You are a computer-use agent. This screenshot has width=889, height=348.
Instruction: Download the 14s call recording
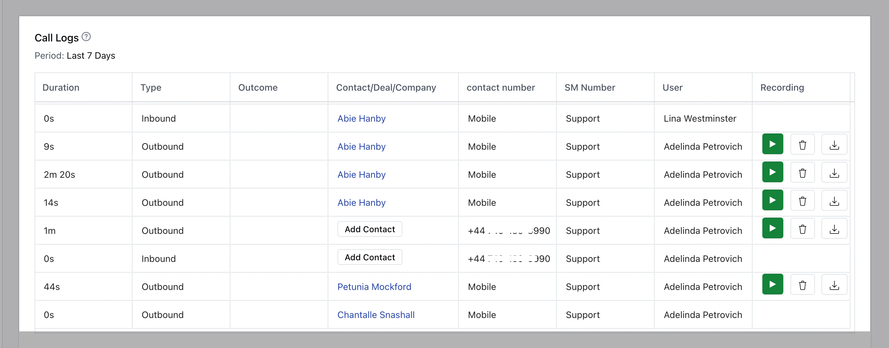point(834,200)
